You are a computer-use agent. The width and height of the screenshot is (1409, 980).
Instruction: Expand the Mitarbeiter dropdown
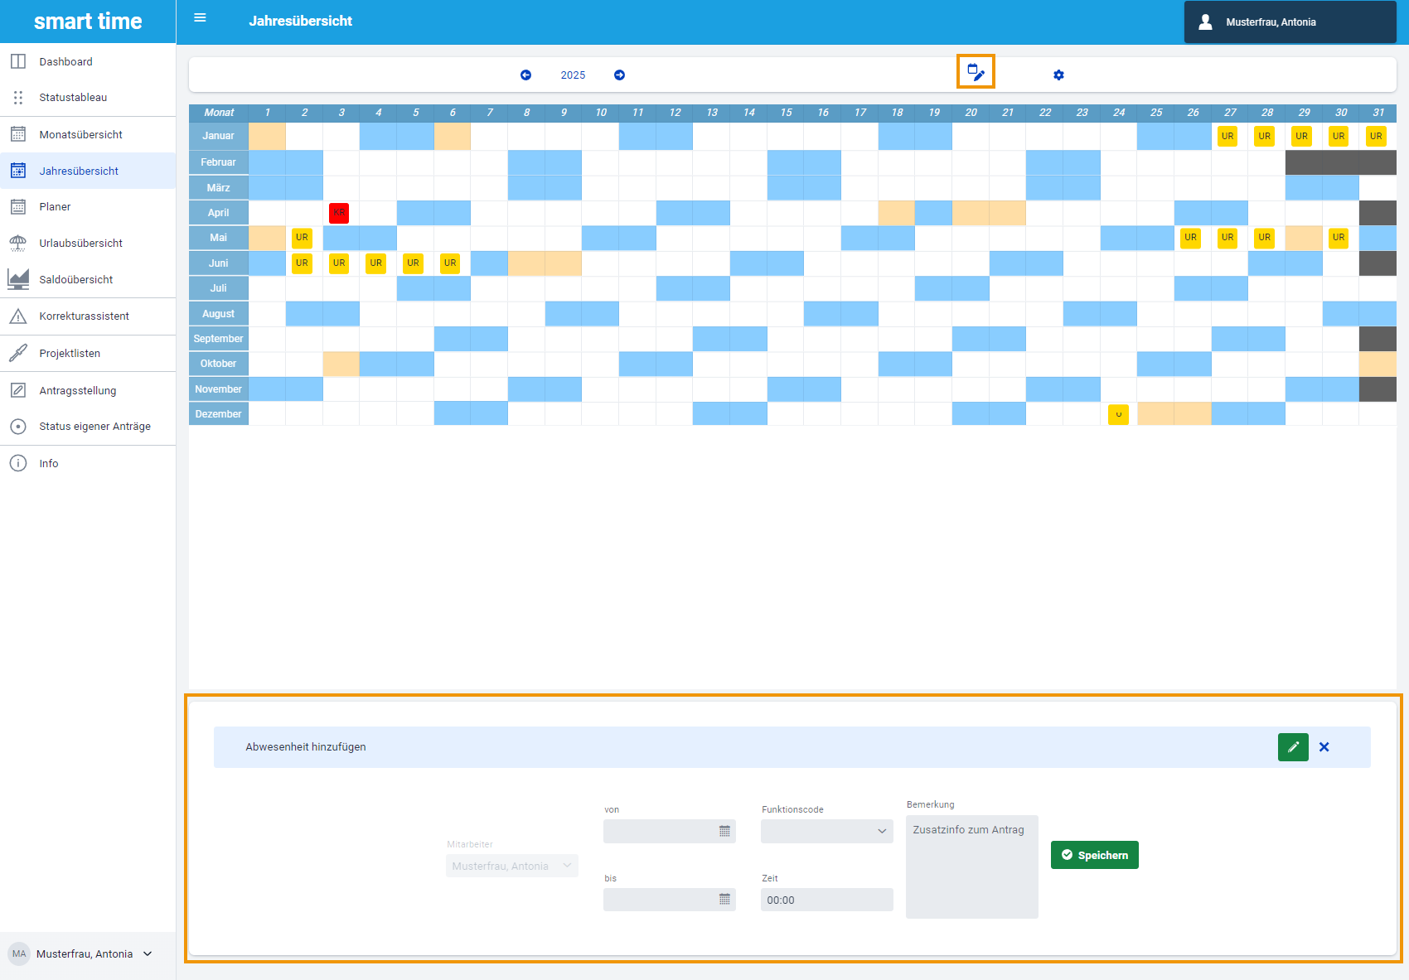511,867
